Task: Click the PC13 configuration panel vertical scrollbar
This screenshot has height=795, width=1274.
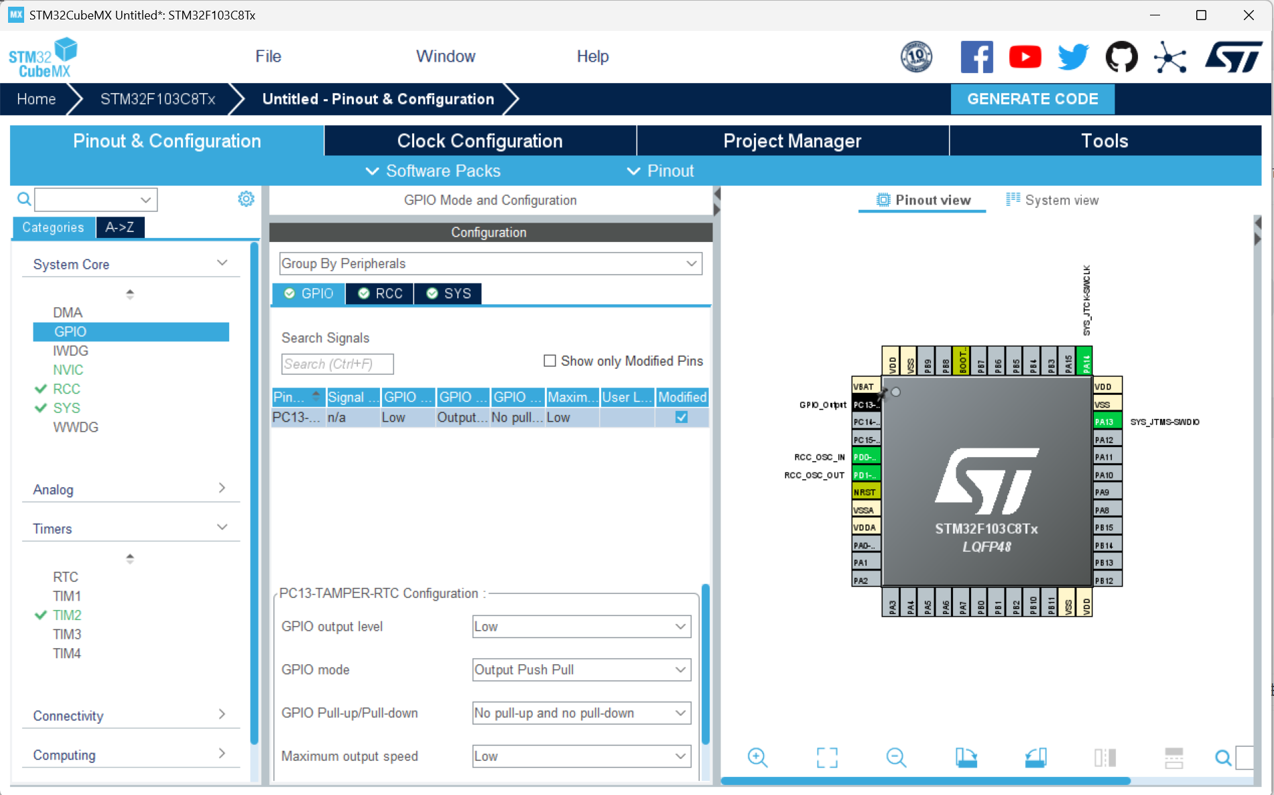Action: pos(705,664)
